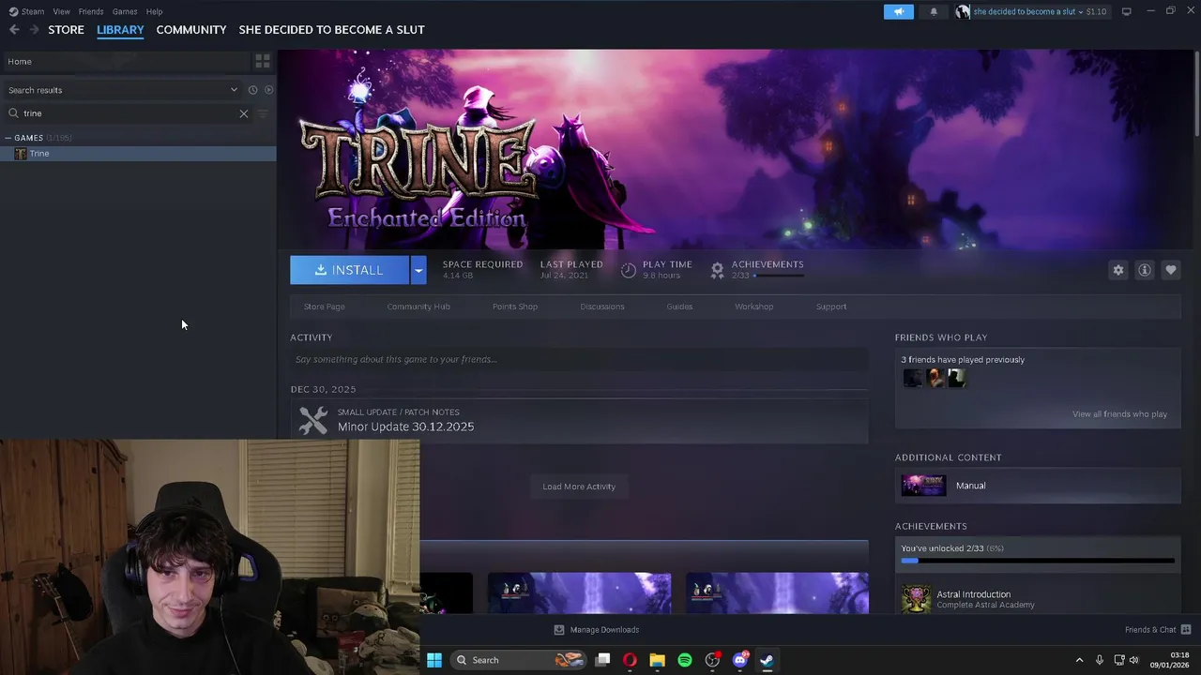Click the recent activity clock filter
The width and height of the screenshot is (1201, 675).
click(252, 90)
